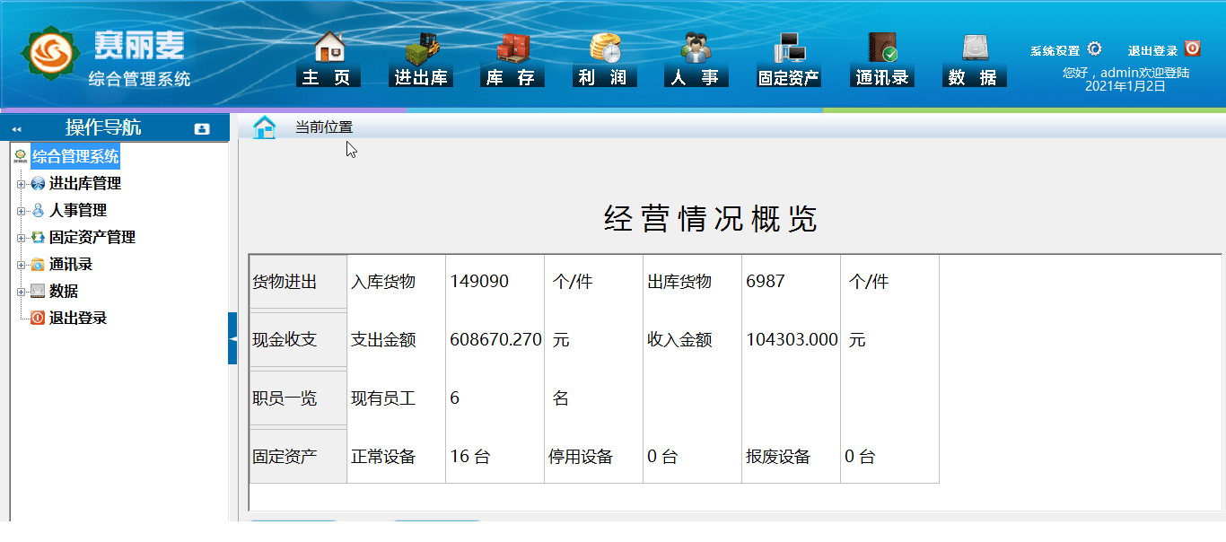Expand the 进出库管理 tree node
The height and width of the screenshot is (542, 1226).
click(21, 183)
